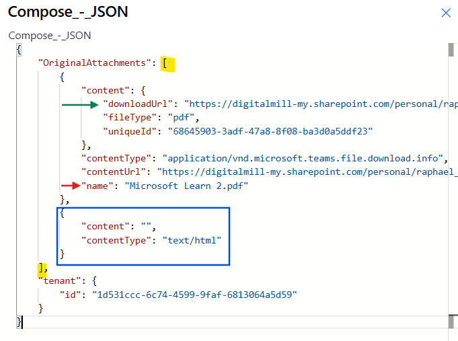Screen dimensions: 458x341
Task: Click the highlighted opening square bracket
Action: click(x=165, y=63)
